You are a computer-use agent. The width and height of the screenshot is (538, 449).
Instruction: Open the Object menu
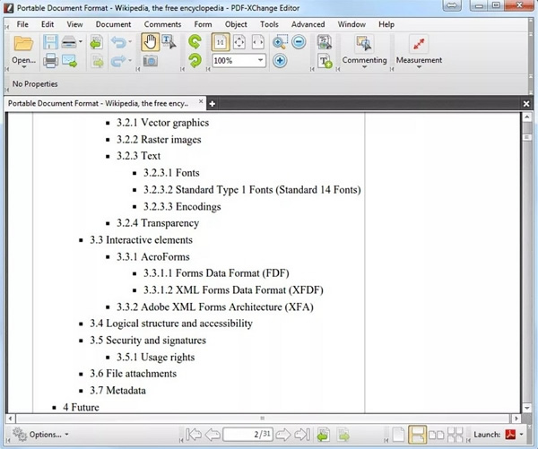pyautogui.click(x=236, y=24)
